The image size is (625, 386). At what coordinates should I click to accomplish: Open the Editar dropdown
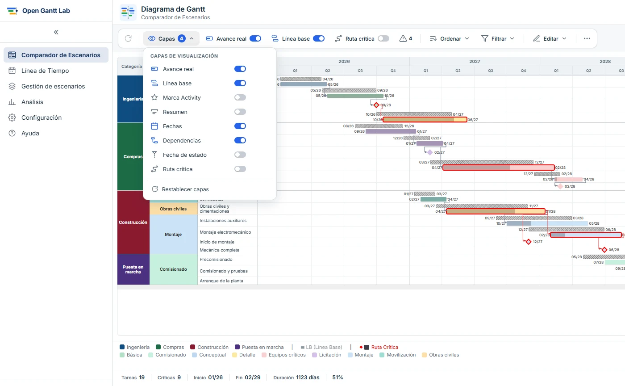pyautogui.click(x=550, y=38)
